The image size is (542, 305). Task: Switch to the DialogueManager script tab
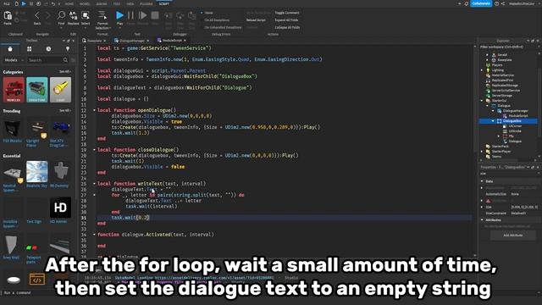pos(132,41)
